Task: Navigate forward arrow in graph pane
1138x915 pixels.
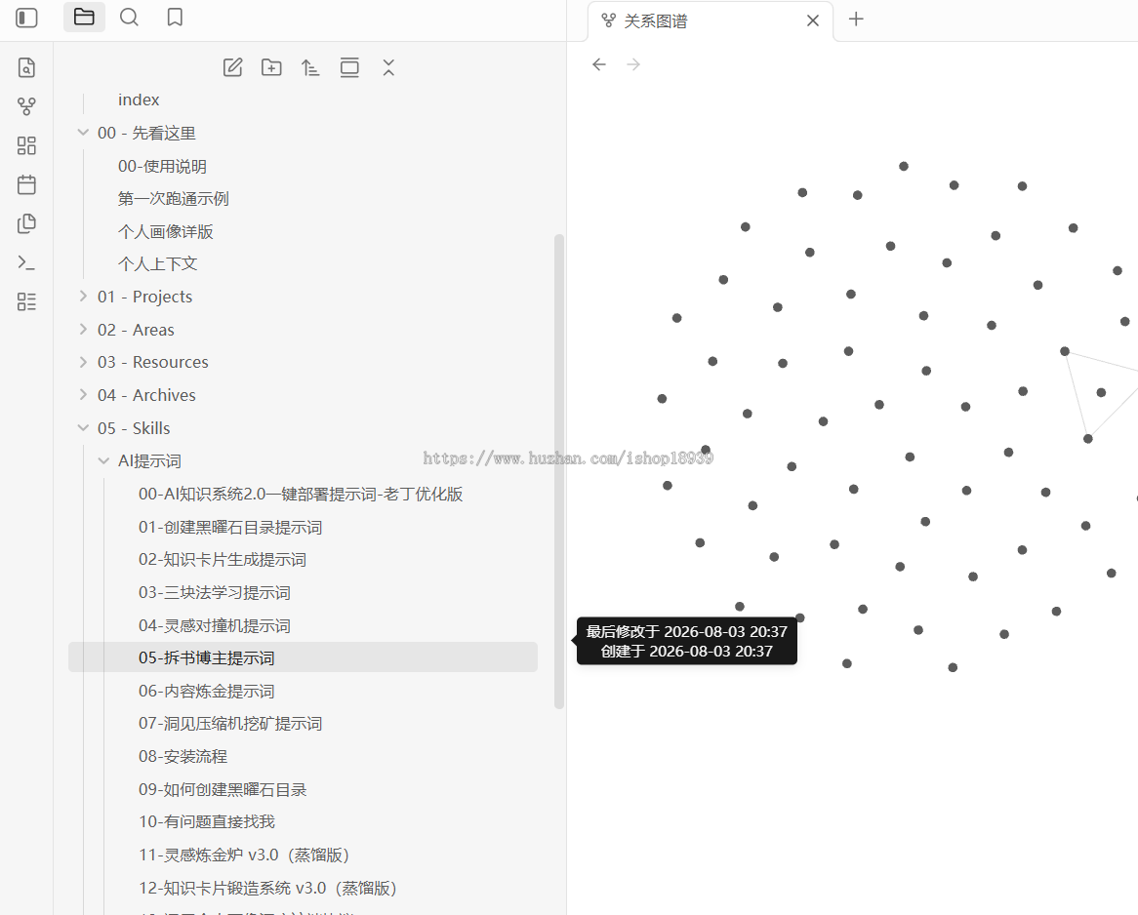Action: (633, 64)
